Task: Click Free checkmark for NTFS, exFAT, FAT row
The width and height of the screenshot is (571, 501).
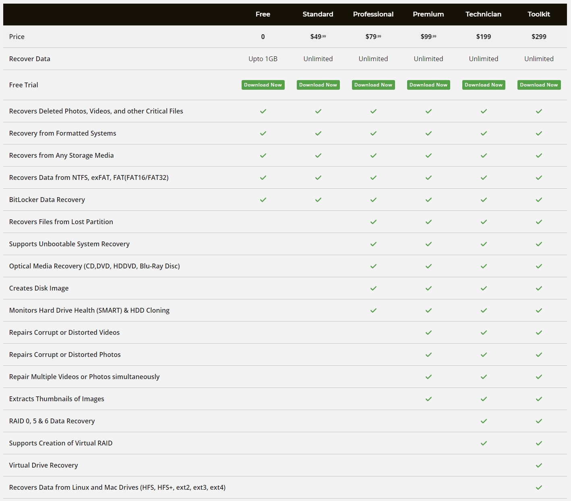Action: click(263, 177)
